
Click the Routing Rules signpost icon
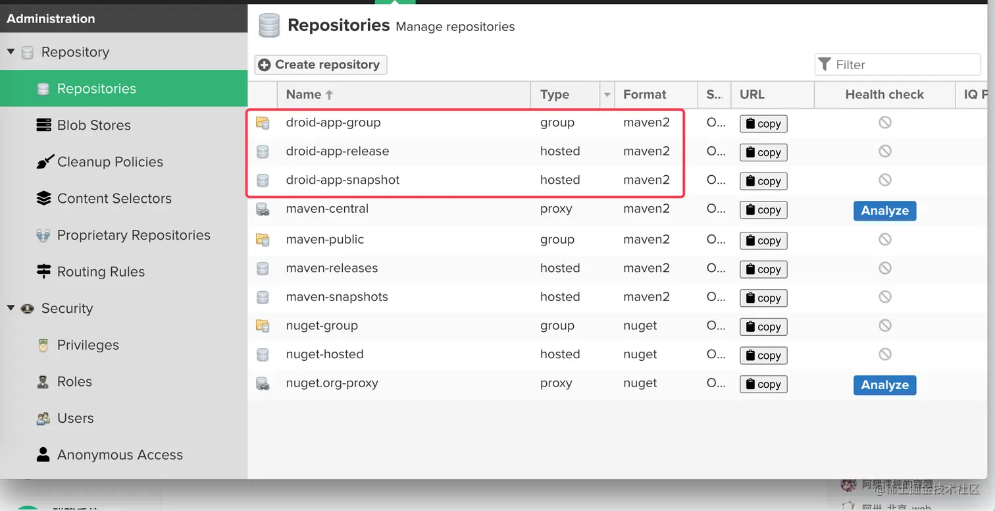click(x=43, y=271)
